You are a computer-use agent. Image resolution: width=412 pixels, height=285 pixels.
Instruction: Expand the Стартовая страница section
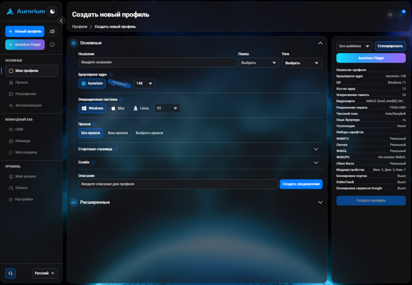tap(316, 149)
